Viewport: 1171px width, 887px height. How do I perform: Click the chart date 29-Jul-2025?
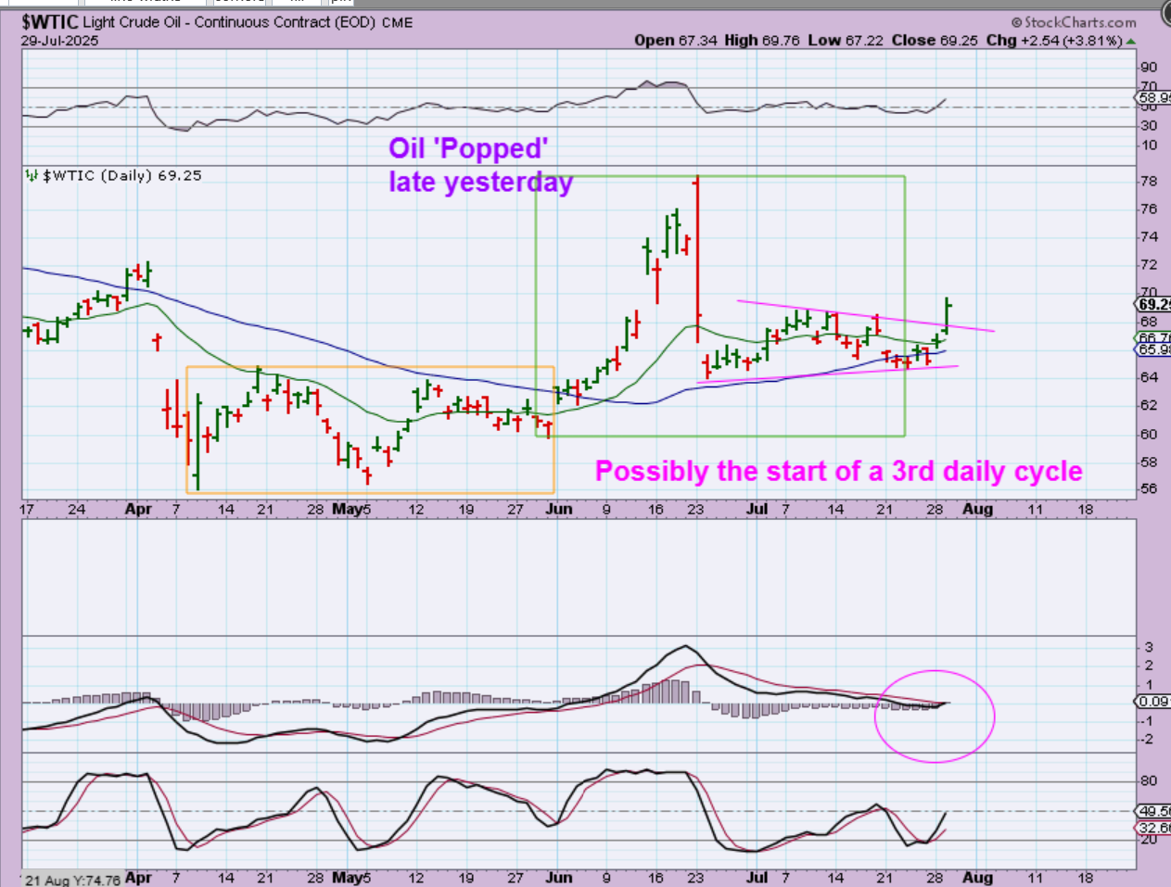[60, 41]
